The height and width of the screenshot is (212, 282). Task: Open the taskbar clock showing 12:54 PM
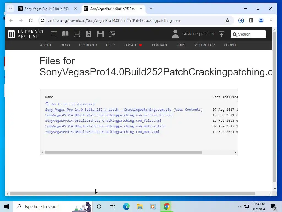tap(258, 206)
